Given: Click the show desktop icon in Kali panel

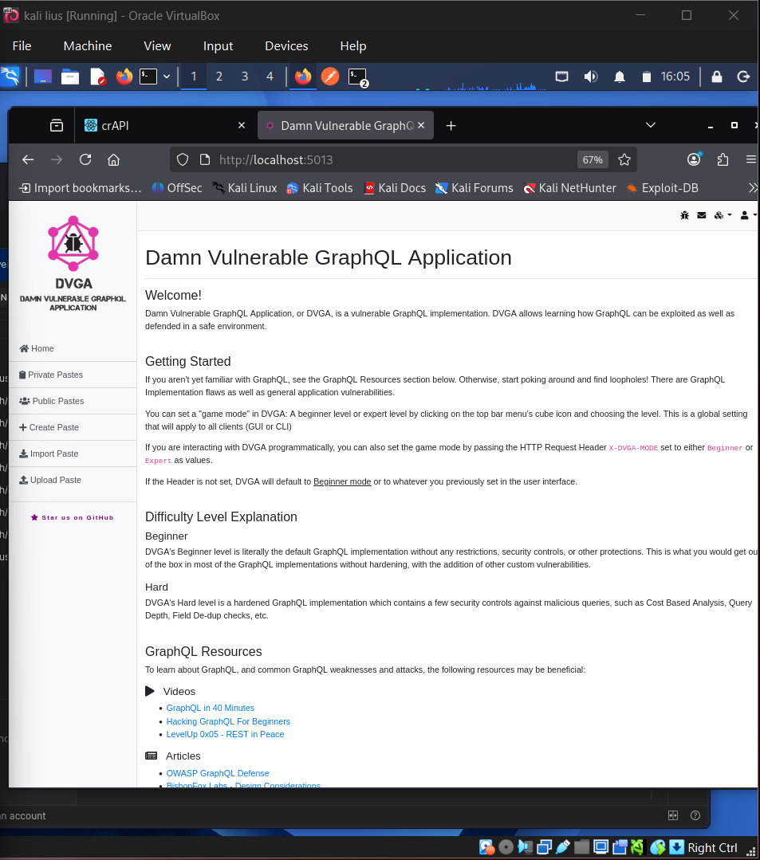Looking at the screenshot, I should tap(43, 77).
